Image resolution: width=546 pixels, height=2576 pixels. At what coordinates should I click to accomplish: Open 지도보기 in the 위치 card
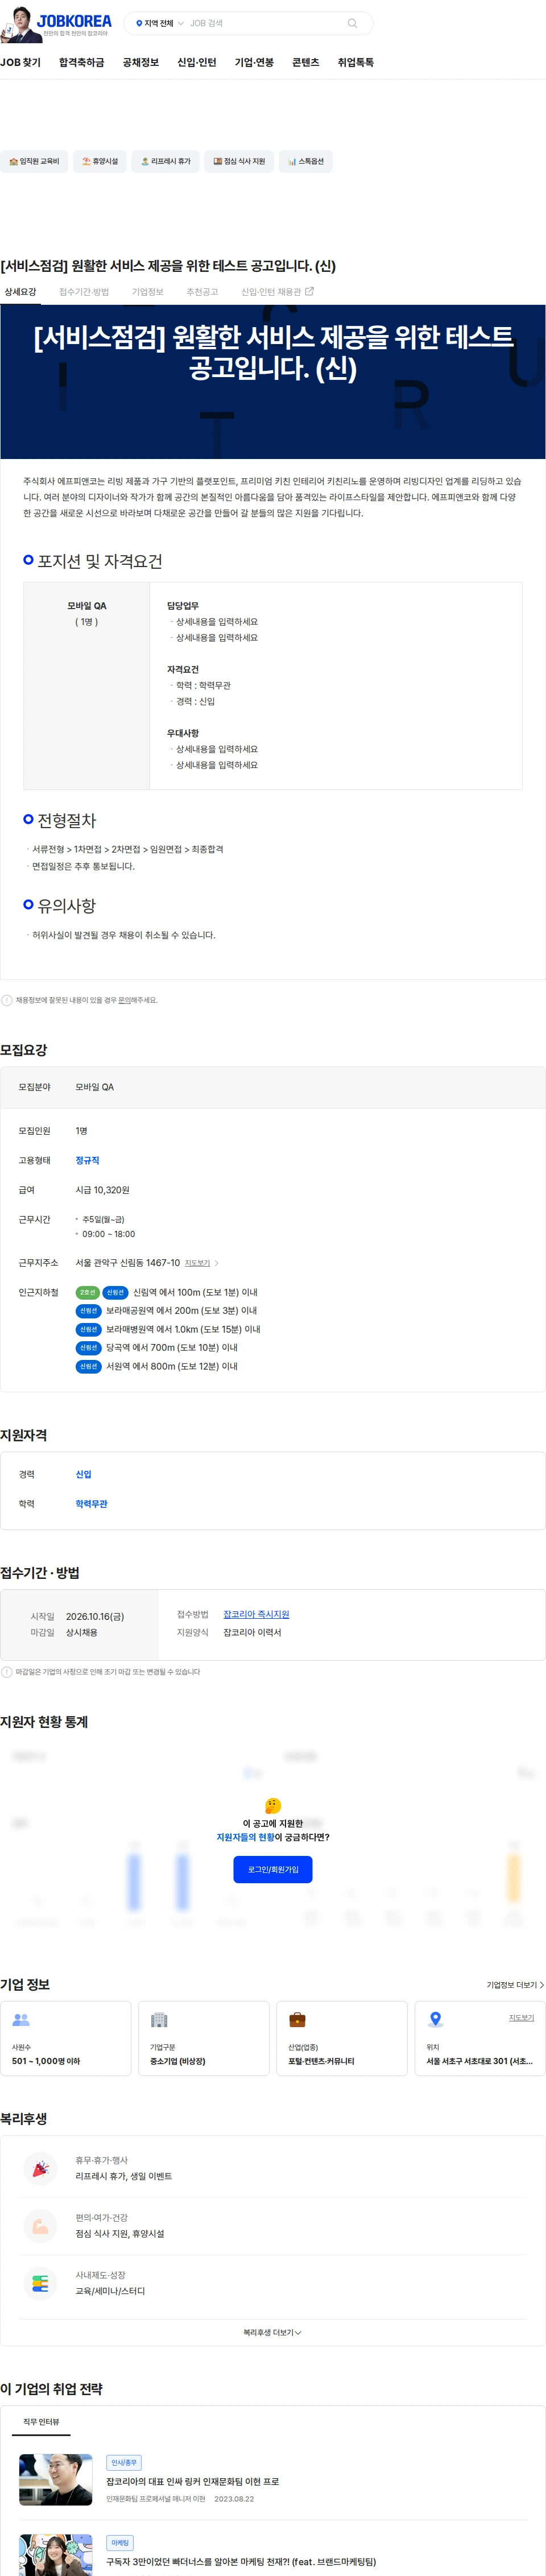coord(521,2018)
